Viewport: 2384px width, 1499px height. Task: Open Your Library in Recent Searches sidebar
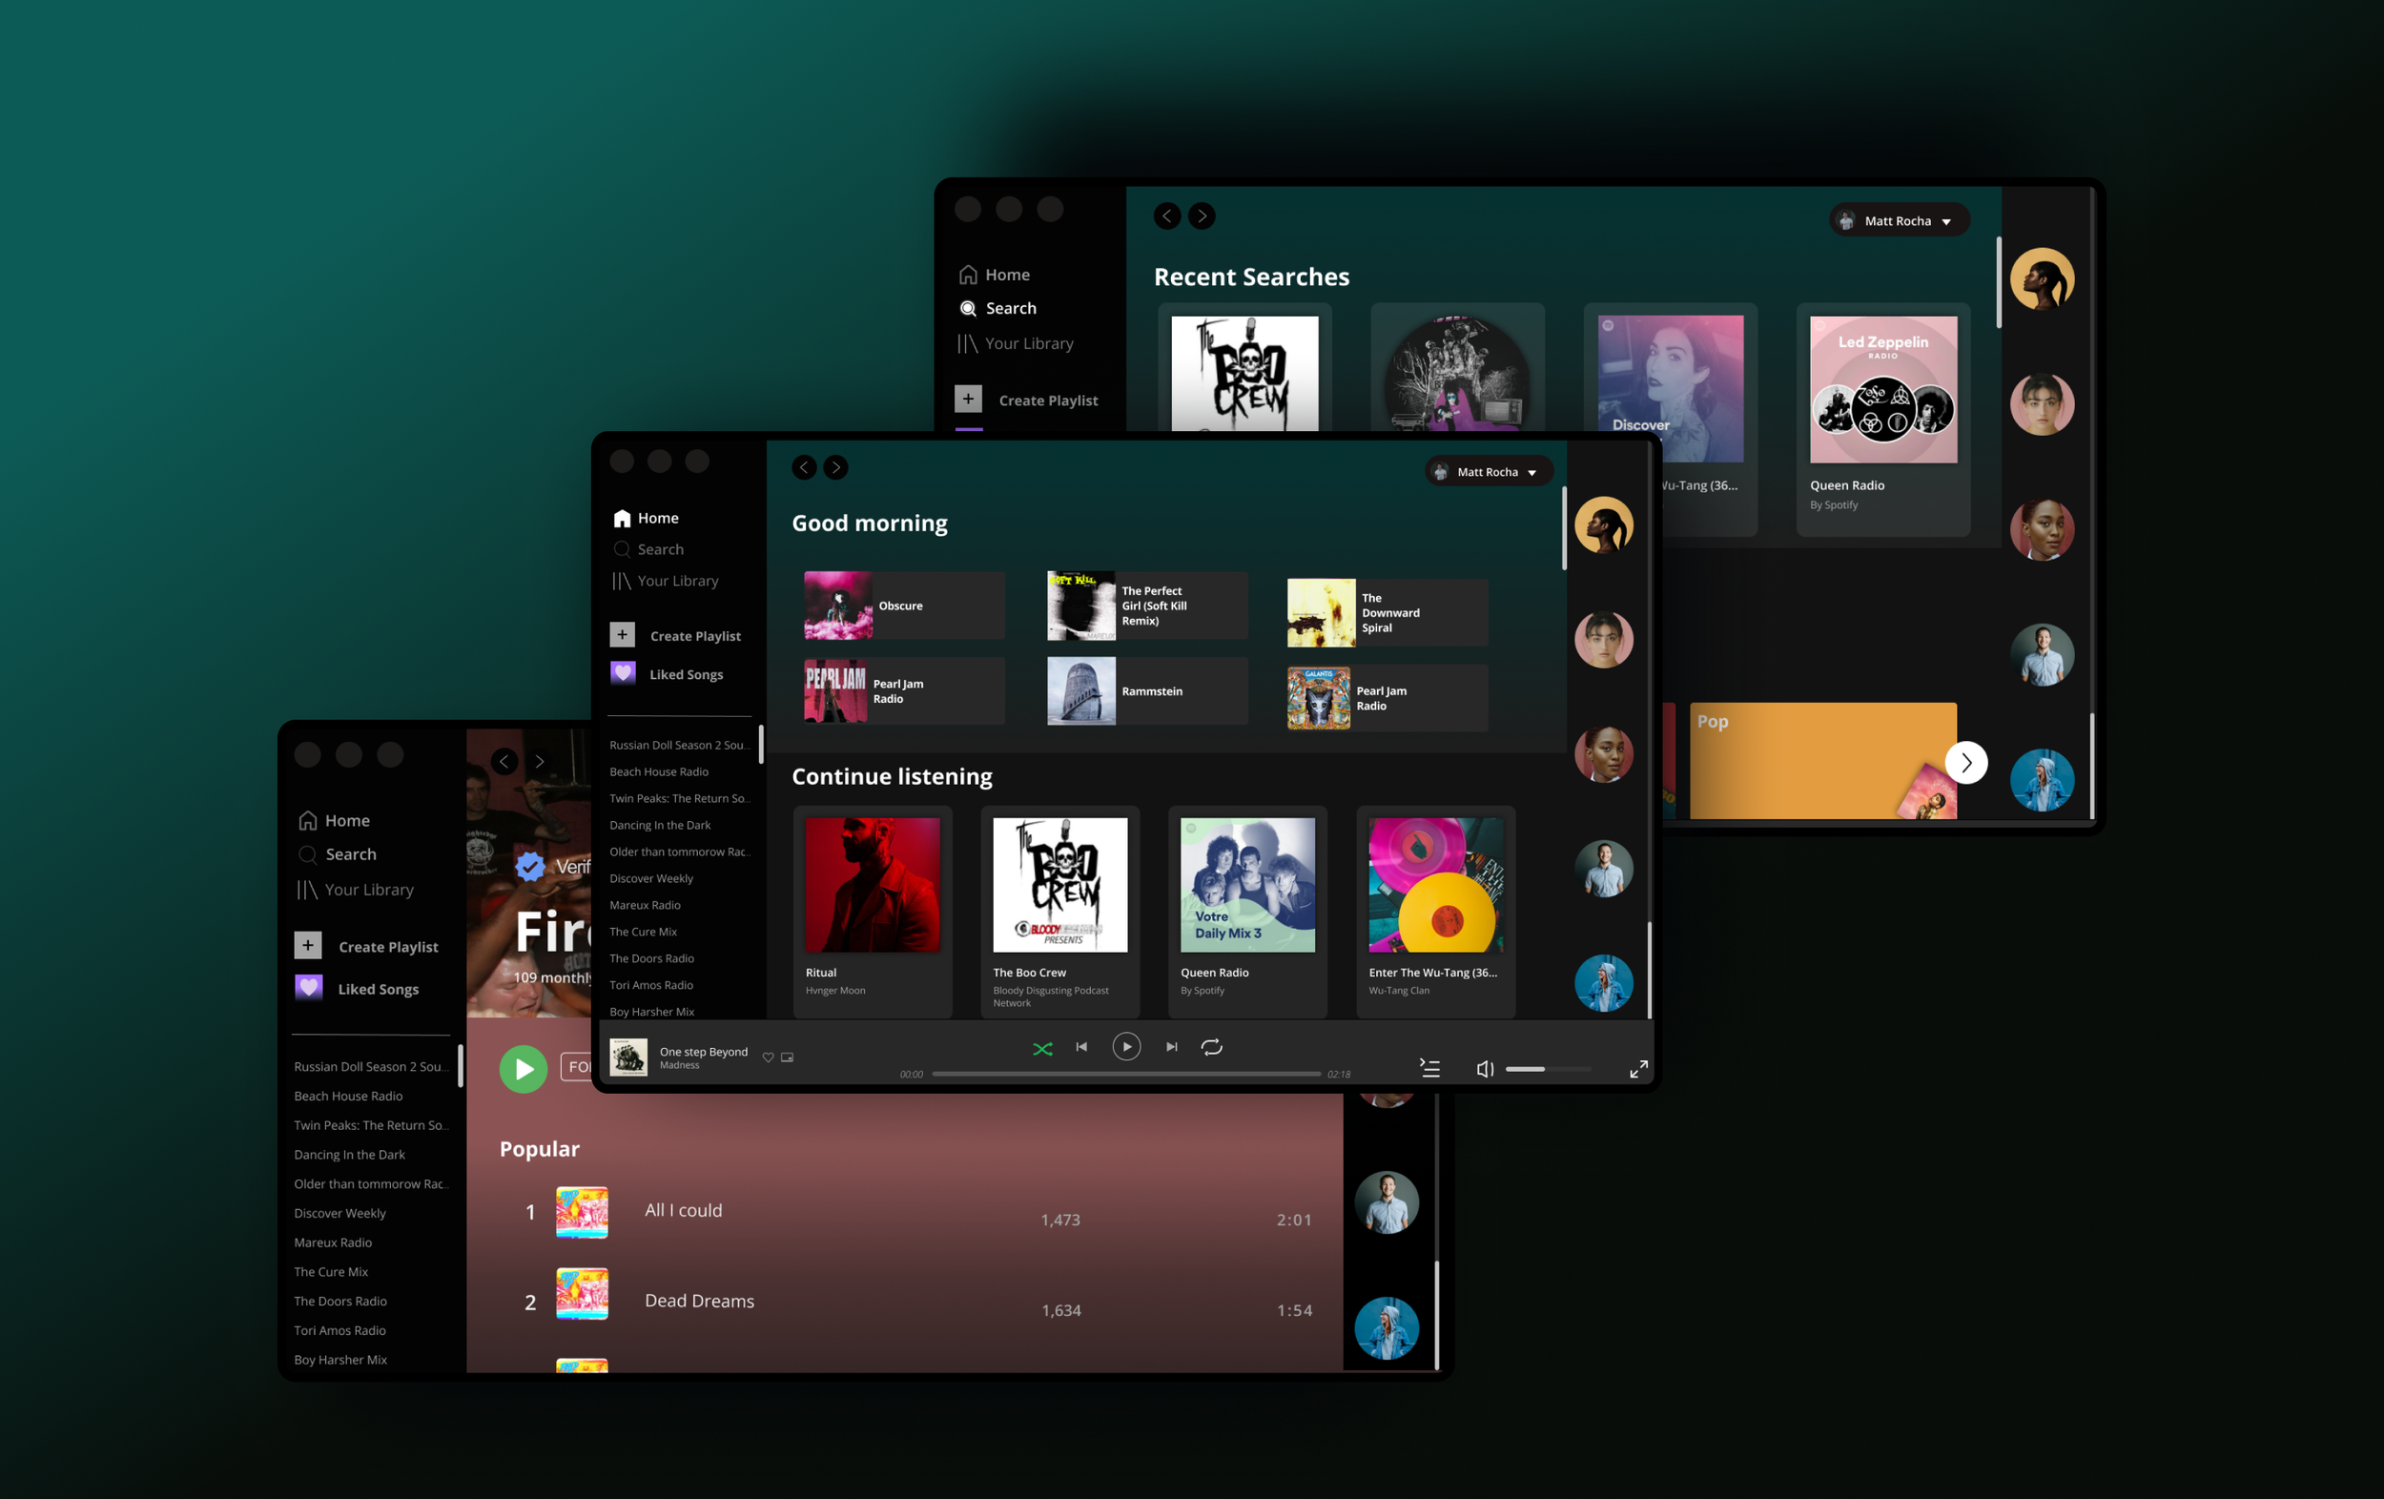tap(1028, 343)
